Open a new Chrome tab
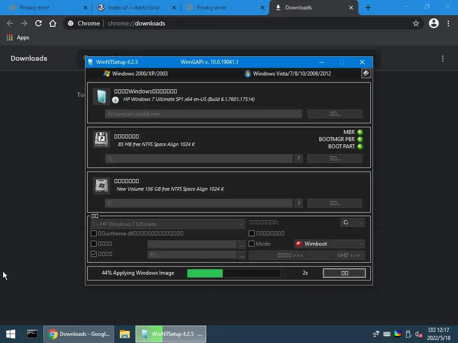This screenshot has width=458, height=343. coord(368,8)
